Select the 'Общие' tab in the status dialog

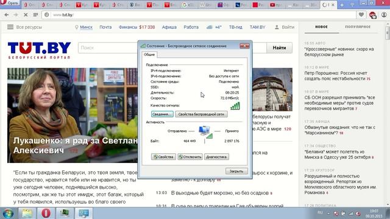[149, 54]
